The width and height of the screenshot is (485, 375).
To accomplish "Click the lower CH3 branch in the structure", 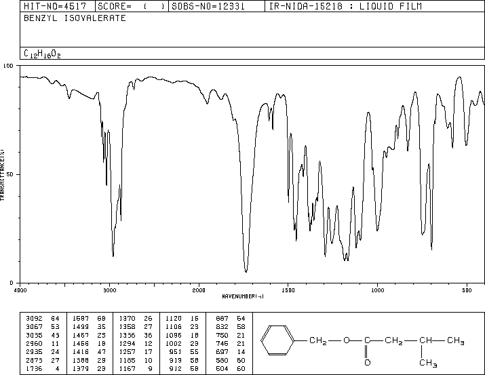I will [428, 363].
